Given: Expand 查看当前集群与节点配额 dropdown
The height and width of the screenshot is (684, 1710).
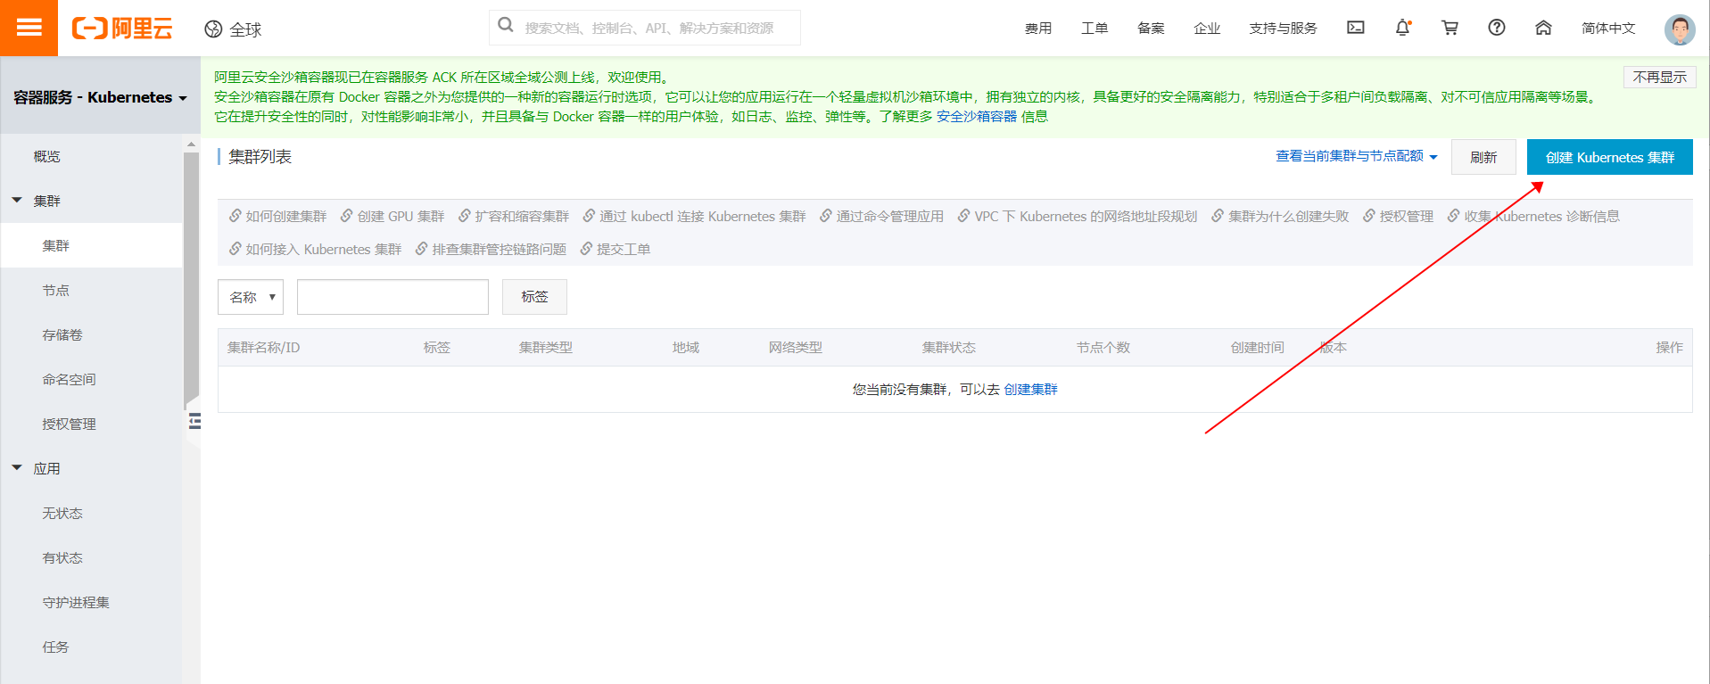Looking at the screenshot, I should [x=1356, y=156].
